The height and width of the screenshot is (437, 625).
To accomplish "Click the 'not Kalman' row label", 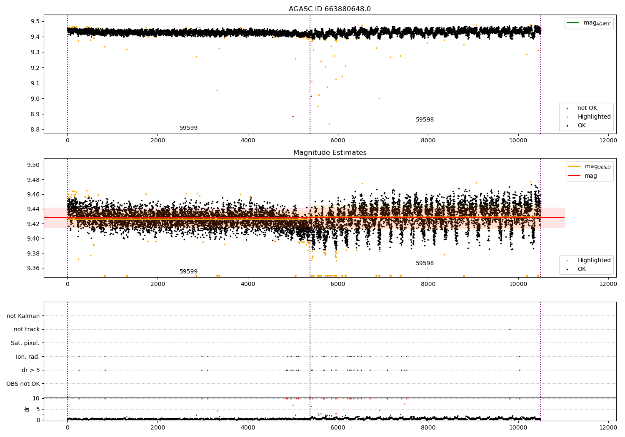I will (23, 316).
